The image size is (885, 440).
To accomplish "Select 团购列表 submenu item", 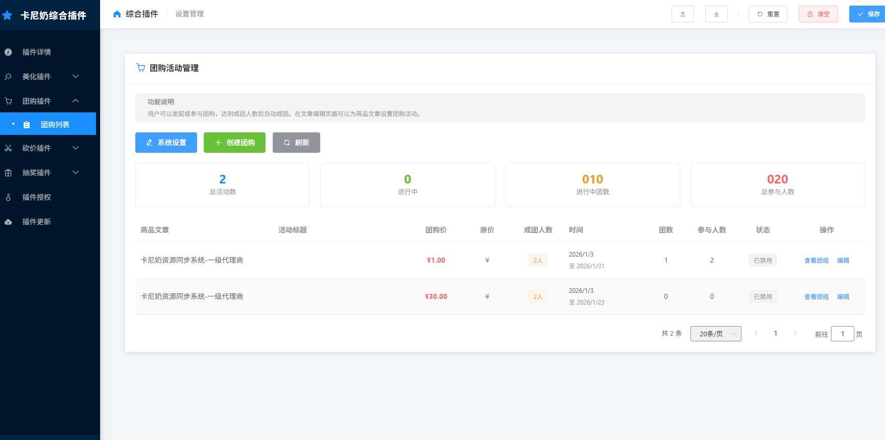I will 55,125.
